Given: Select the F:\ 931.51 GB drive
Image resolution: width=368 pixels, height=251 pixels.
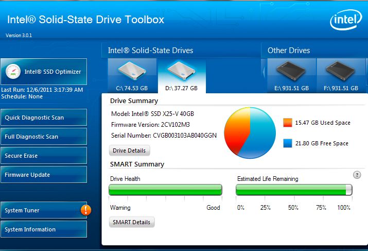Looking at the screenshot, I should [341, 76].
